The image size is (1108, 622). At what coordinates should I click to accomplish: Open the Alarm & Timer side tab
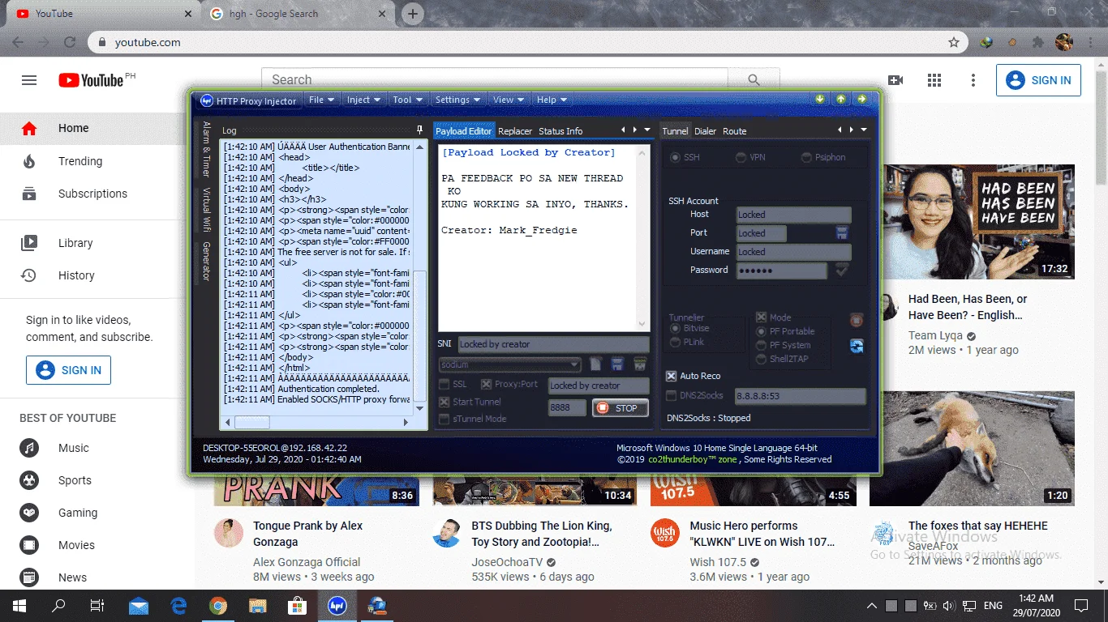point(206,149)
